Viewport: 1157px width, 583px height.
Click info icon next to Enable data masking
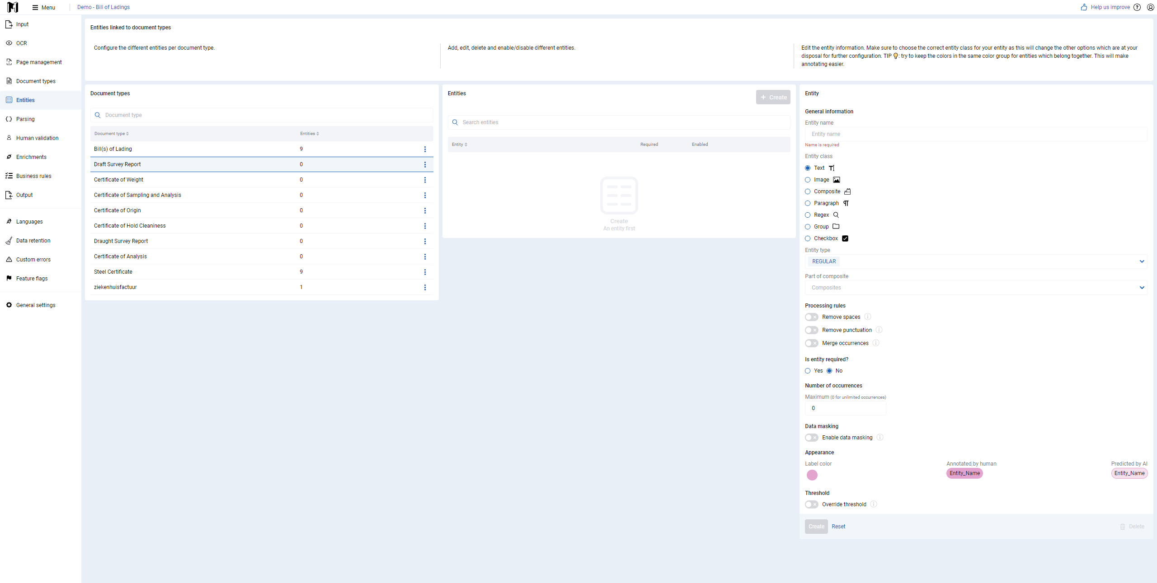(x=880, y=438)
